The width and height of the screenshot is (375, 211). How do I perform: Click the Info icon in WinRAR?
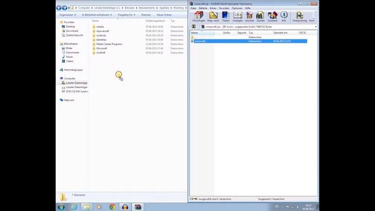[284, 16]
